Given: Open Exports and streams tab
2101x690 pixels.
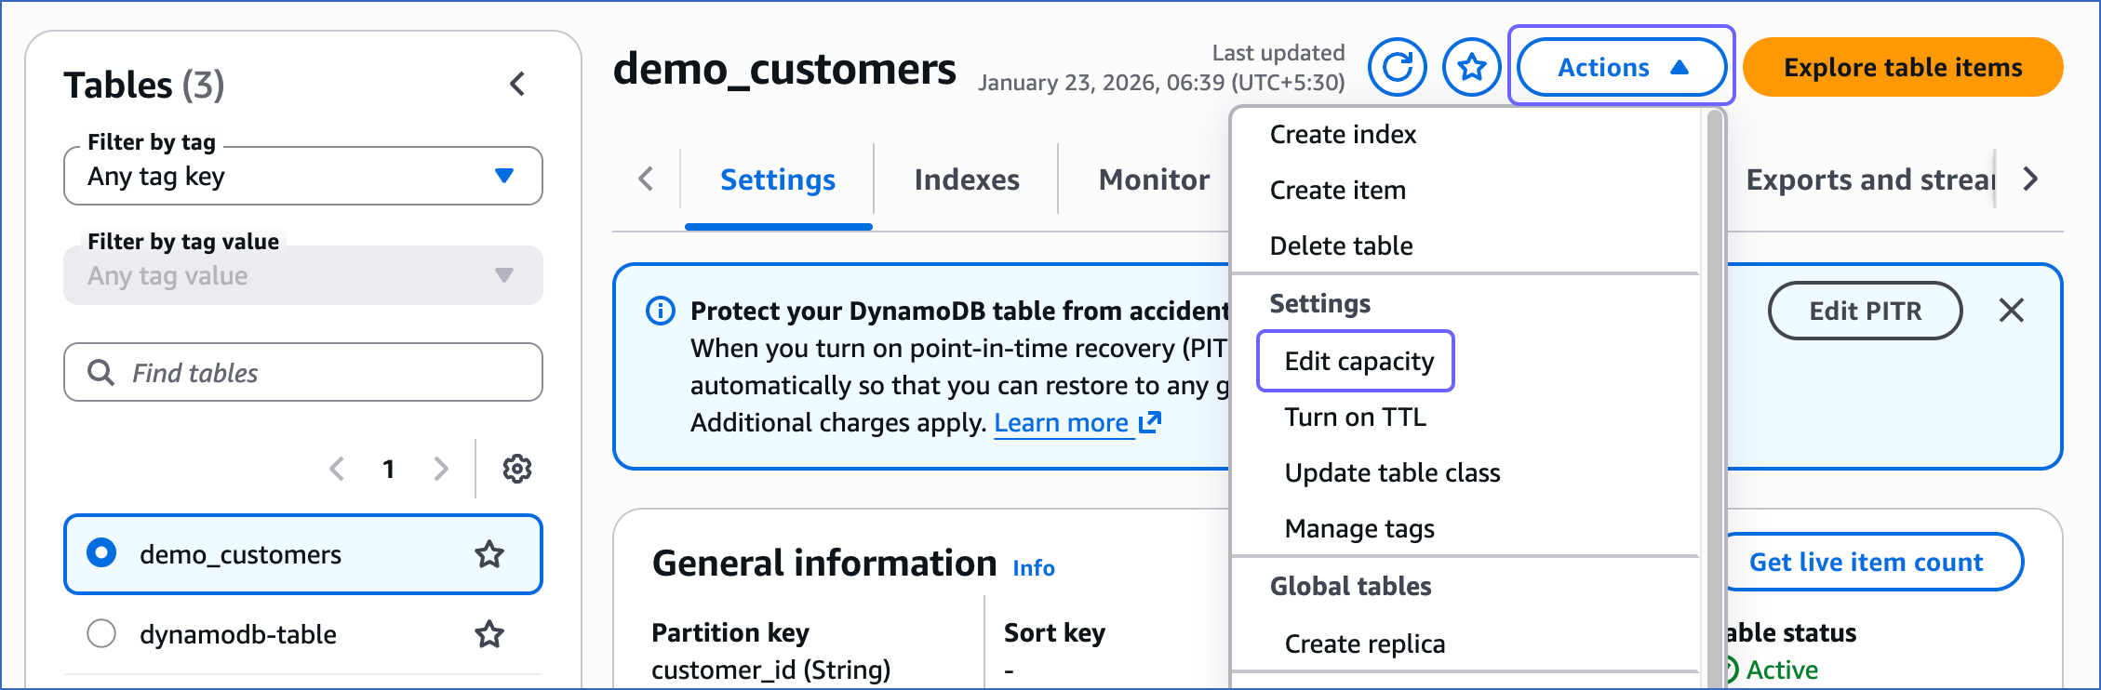Looking at the screenshot, I should [x=1870, y=179].
